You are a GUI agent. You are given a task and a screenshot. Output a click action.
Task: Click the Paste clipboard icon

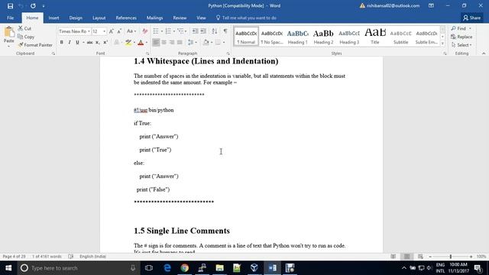coord(9,32)
